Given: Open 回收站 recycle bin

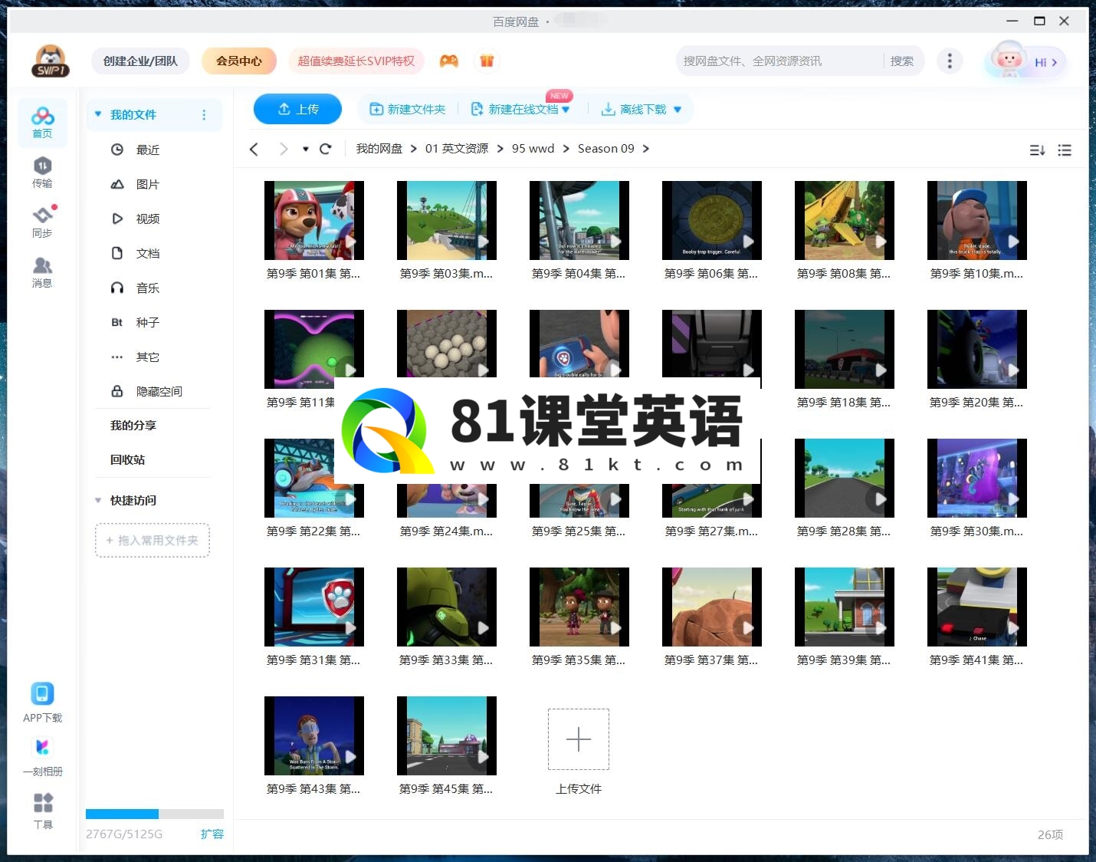Looking at the screenshot, I should pyautogui.click(x=127, y=459).
